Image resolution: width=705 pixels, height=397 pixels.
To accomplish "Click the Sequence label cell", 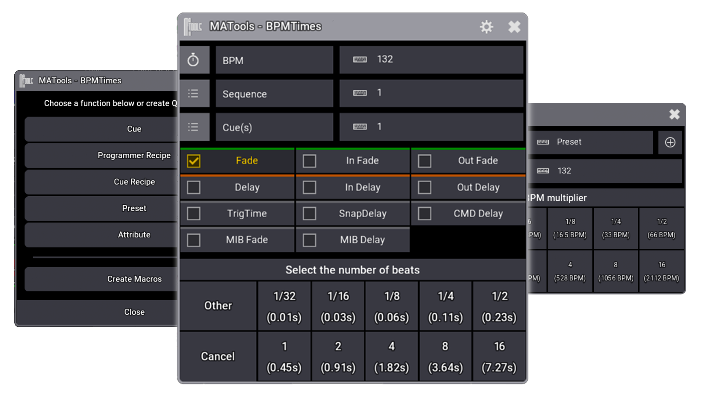I will [274, 93].
